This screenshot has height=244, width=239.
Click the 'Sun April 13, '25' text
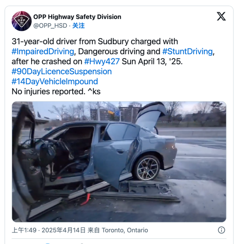152,62
